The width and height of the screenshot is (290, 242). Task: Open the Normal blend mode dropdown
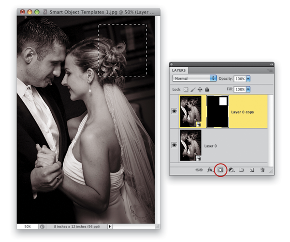[x=194, y=78]
